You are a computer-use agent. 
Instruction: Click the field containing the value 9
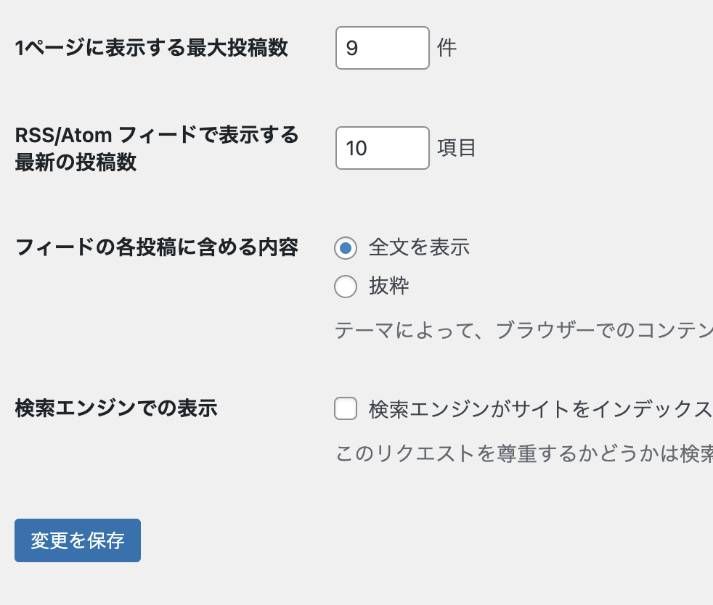click(x=382, y=48)
